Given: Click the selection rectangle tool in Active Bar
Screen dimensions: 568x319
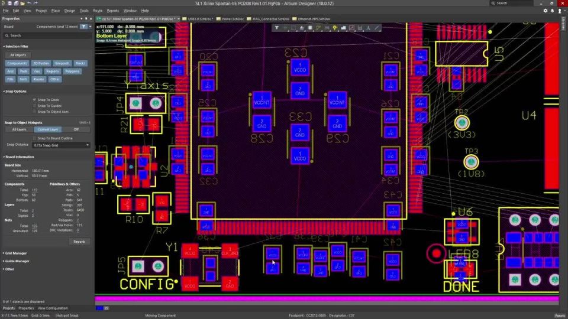Looking at the screenshot, I should point(293,28).
